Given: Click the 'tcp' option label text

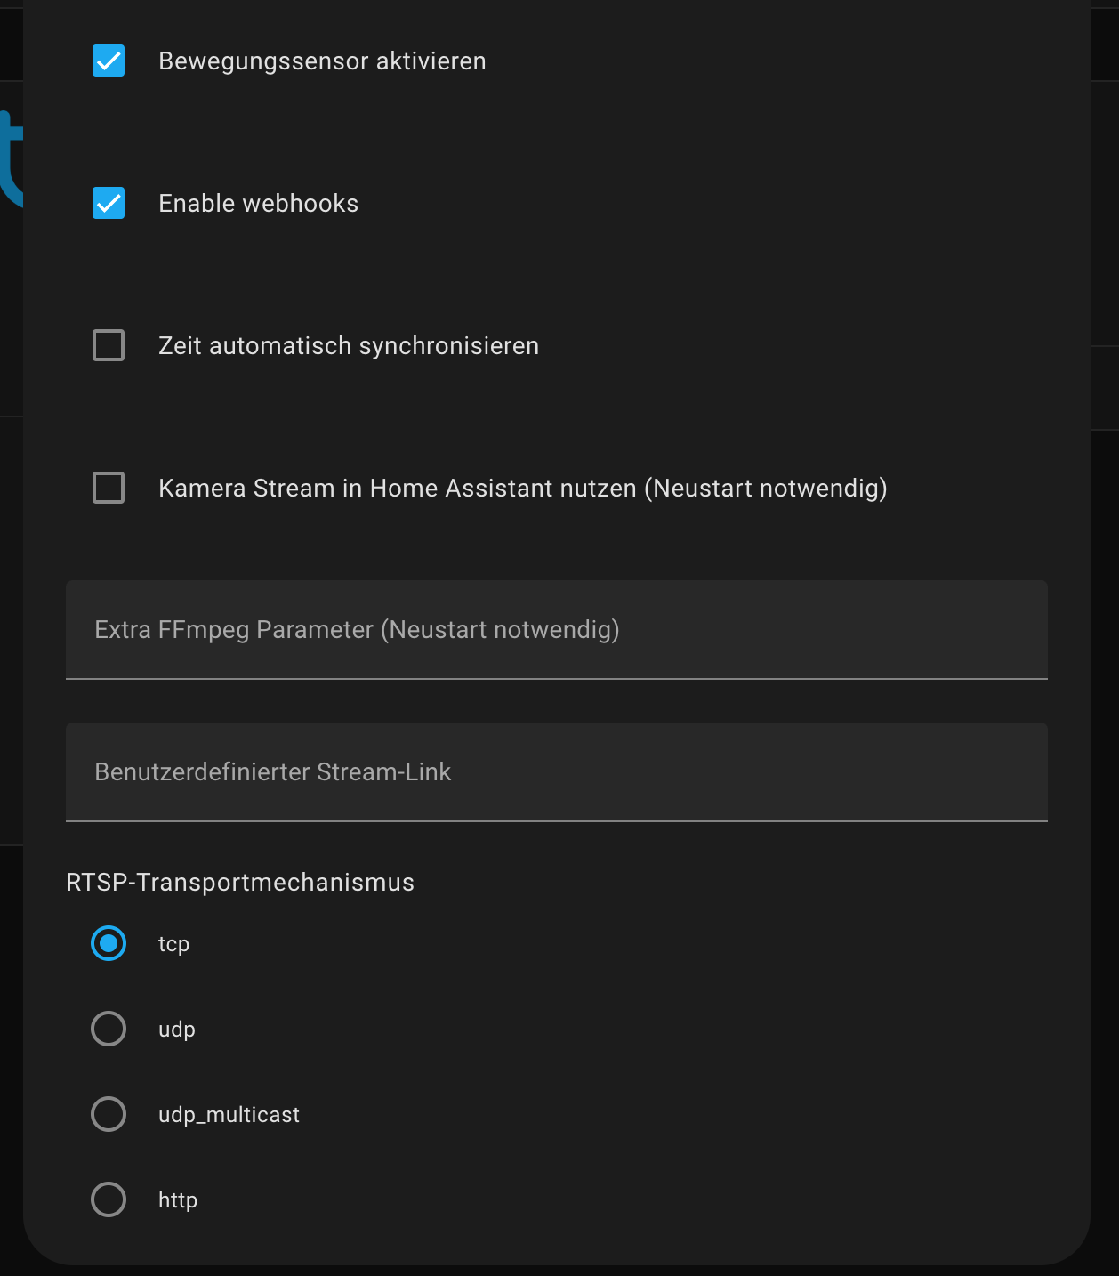Looking at the screenshot, I should [173, 944].
